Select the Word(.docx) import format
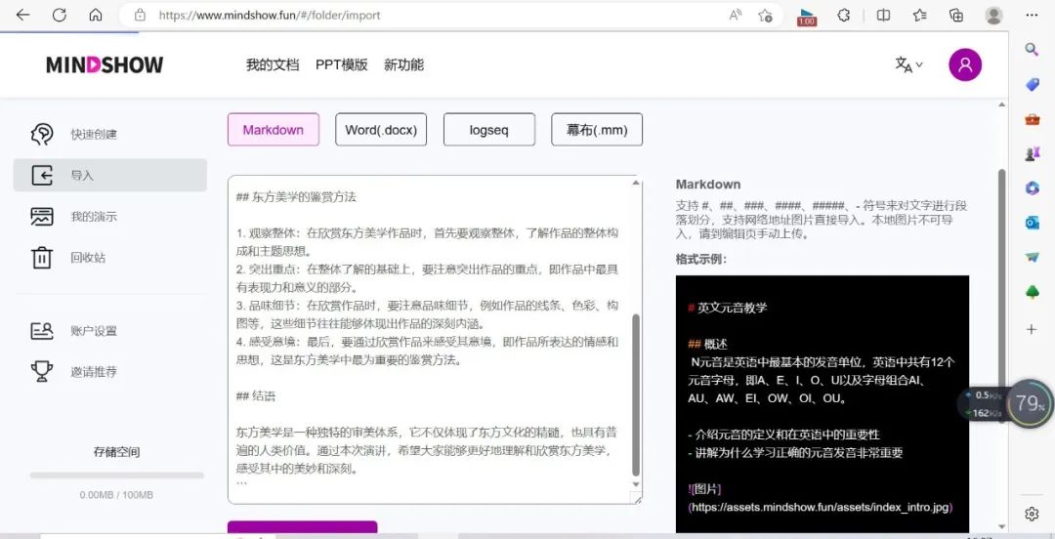The image size is (1055, 539). coord(381,130)
